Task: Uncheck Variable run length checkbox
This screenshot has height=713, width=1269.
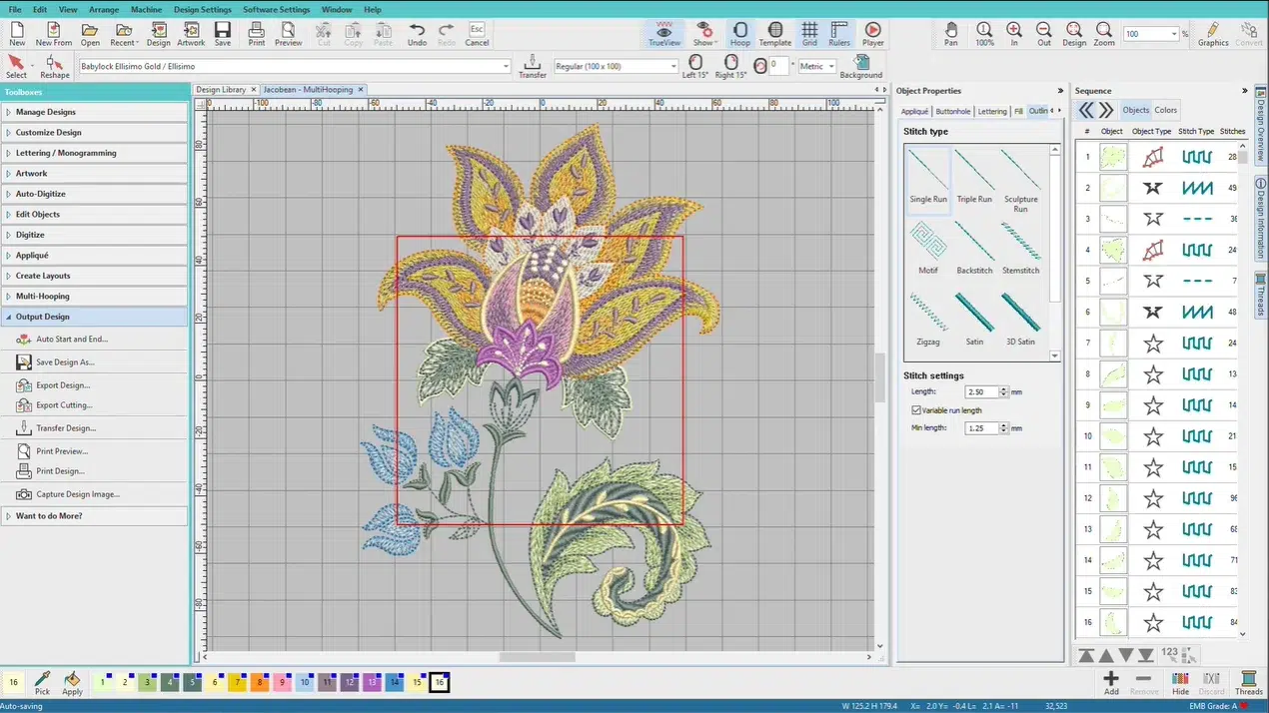Action: click(x=916, y=410)
